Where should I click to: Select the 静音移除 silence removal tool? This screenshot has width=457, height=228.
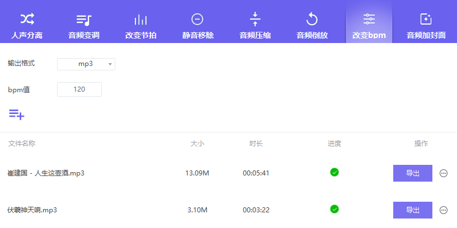pyautogui.click(x=197, y=25)
